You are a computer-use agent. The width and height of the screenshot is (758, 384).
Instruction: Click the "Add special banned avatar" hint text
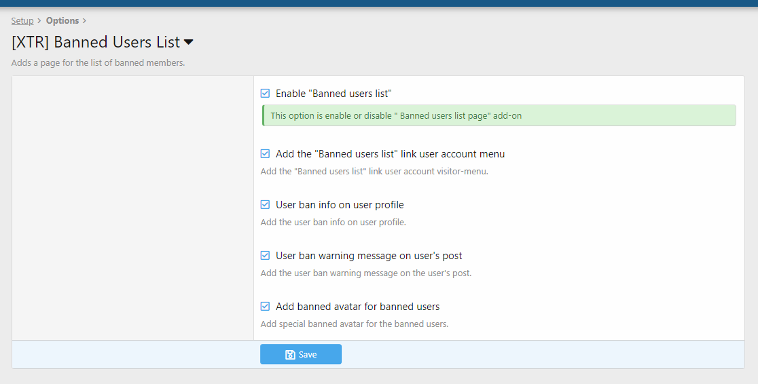pos(354,324)
